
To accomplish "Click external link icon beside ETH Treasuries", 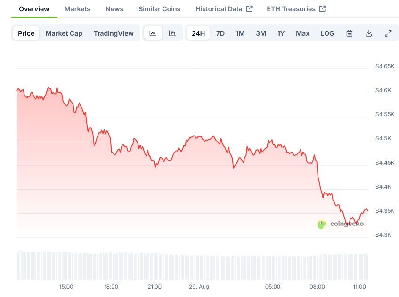I will (323, 9).
